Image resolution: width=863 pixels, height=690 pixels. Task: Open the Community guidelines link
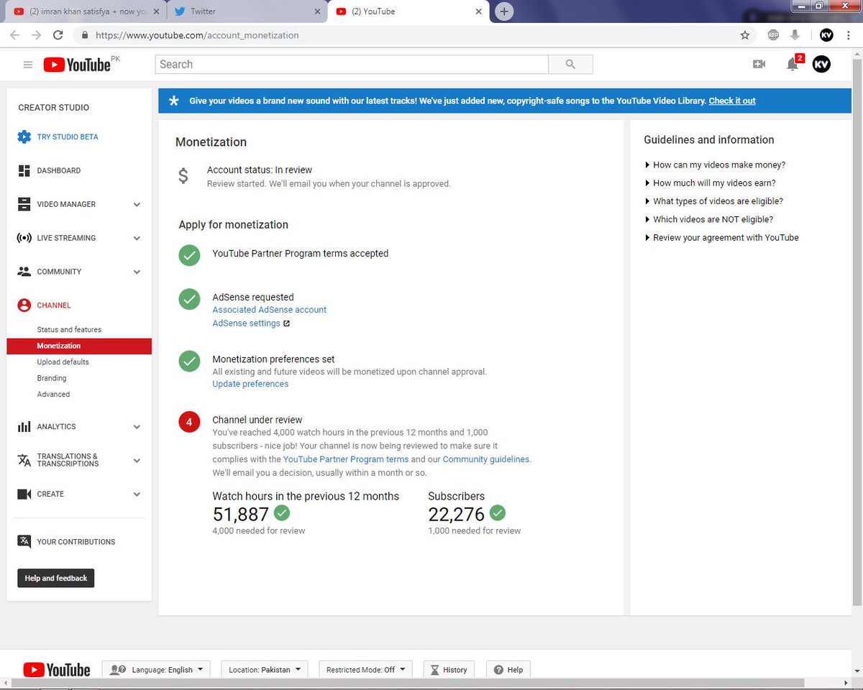pos(486,459)
